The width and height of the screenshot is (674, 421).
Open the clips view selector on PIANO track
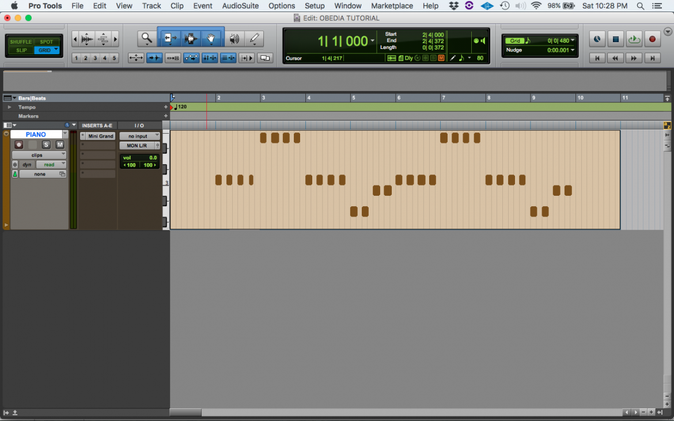click(x=39, y=154)
